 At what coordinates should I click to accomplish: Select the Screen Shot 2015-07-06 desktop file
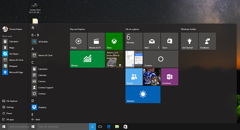tap(35, 9)
